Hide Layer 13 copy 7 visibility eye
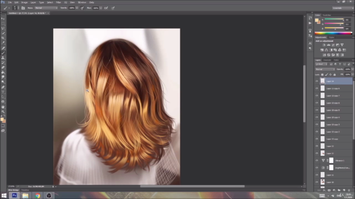 tap(317, 96)
